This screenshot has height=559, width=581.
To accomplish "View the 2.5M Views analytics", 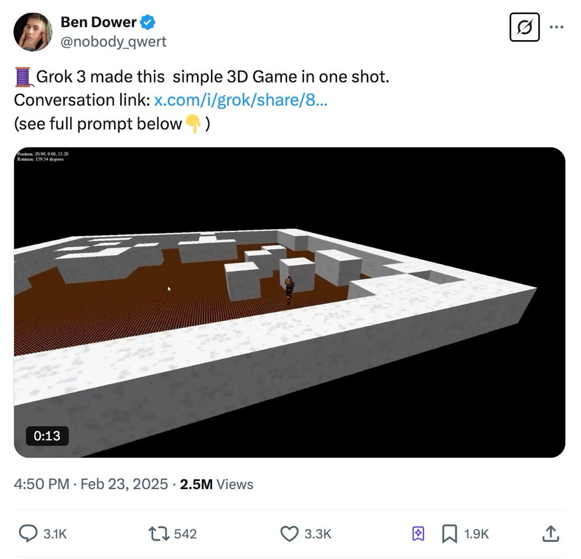I will pyautogui.click(x=216, y=484).
